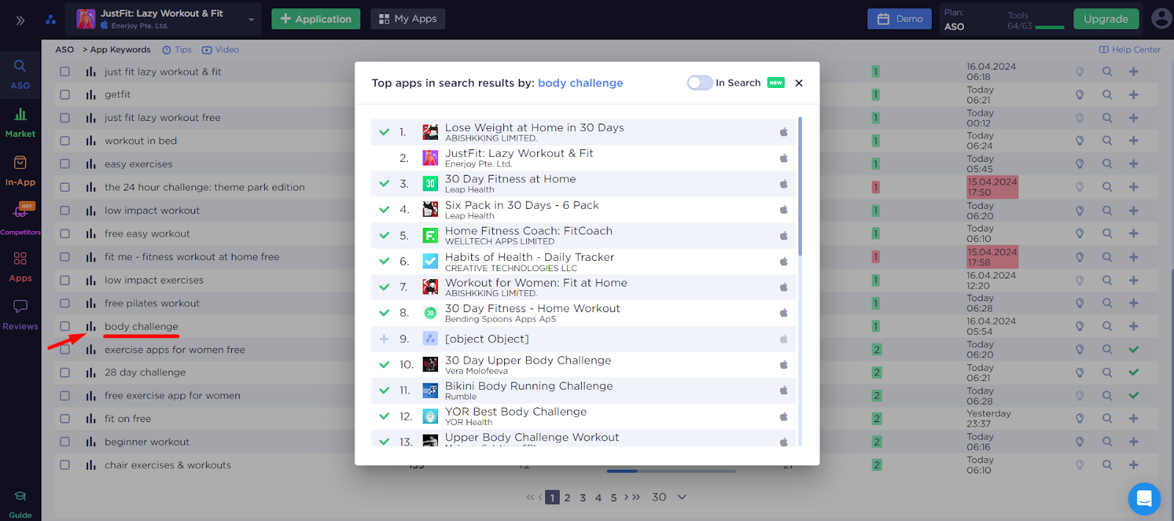Click the Upgrade button
Viewport: 1174px width, 521px height.
tap(1106, 19)
